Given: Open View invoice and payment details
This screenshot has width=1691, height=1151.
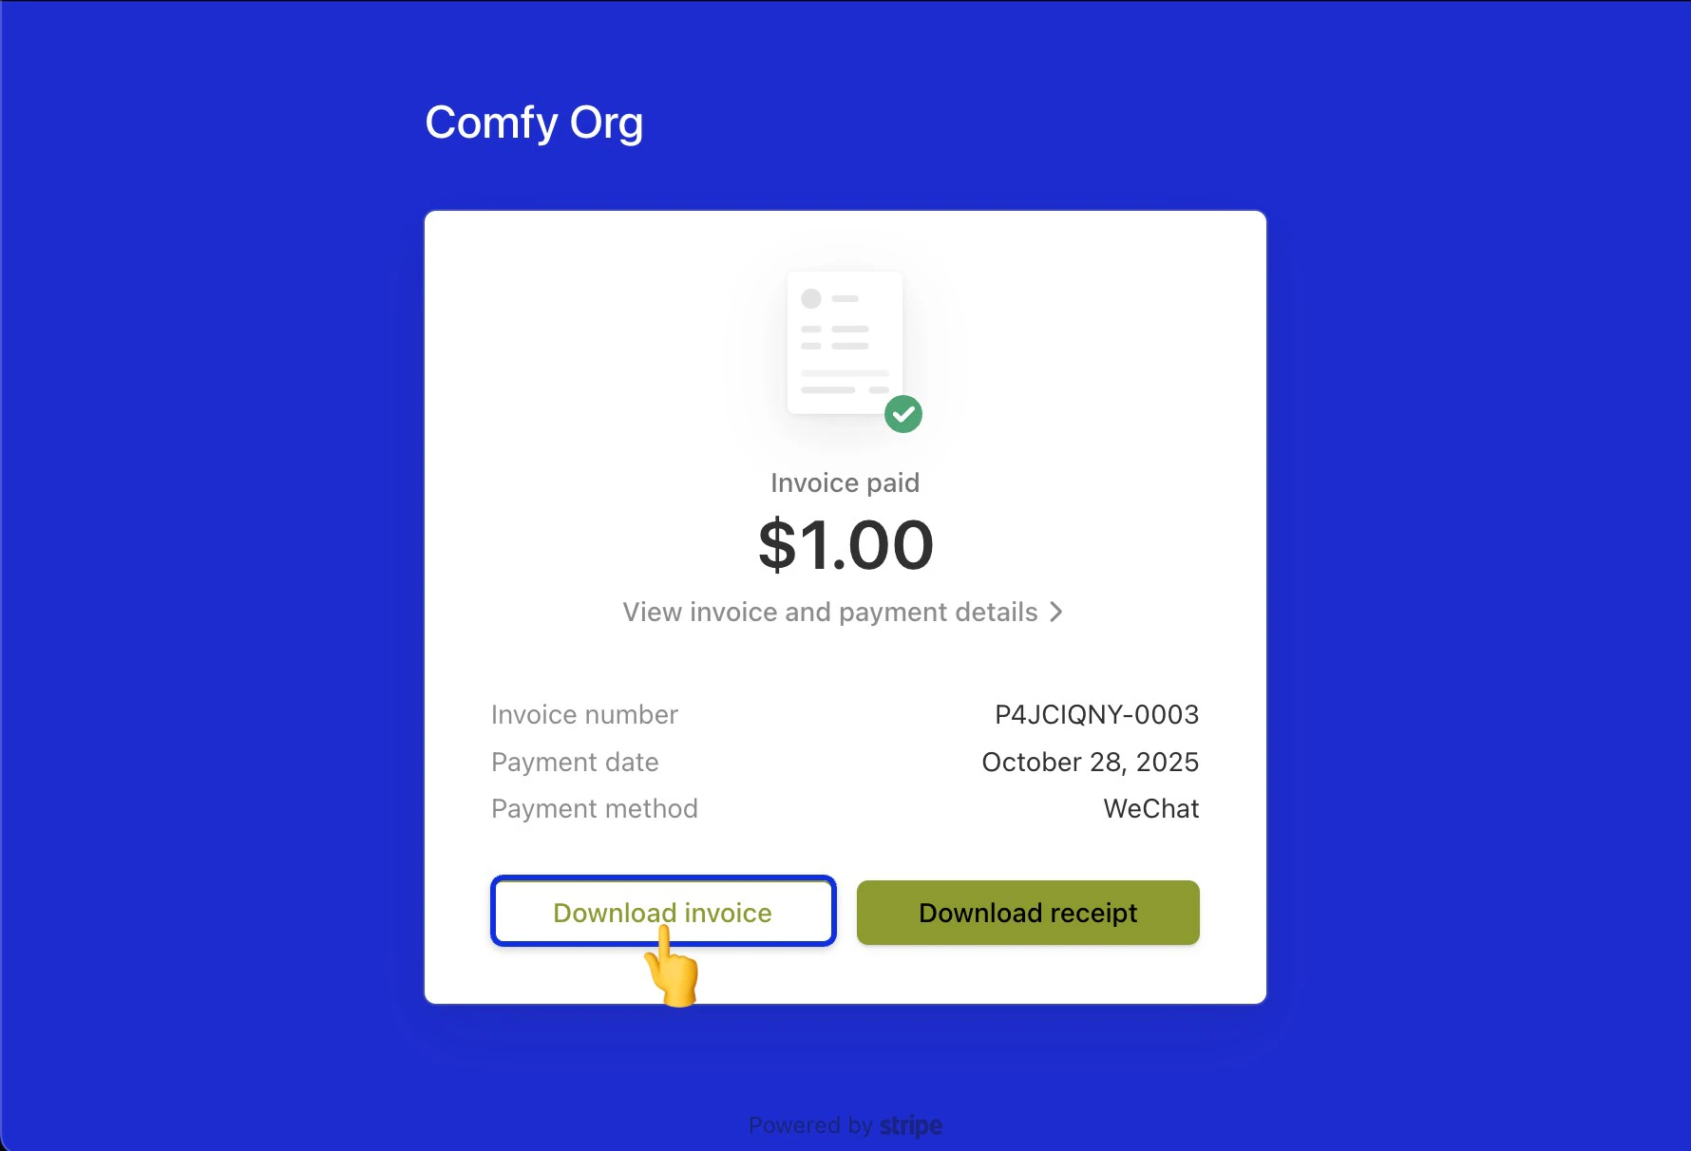Looking at the screenshot, I should (x=829, y=613).
